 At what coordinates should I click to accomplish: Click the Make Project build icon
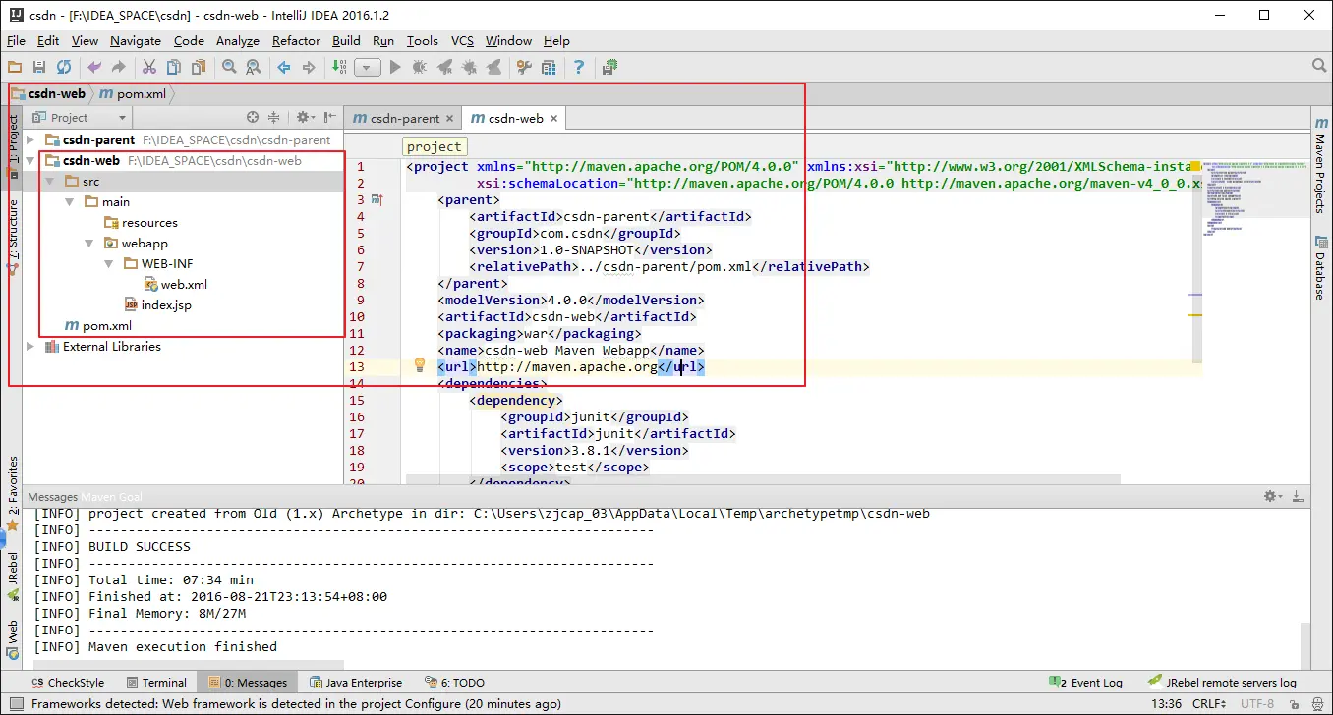pyautogui.click(x=339, y=67)
